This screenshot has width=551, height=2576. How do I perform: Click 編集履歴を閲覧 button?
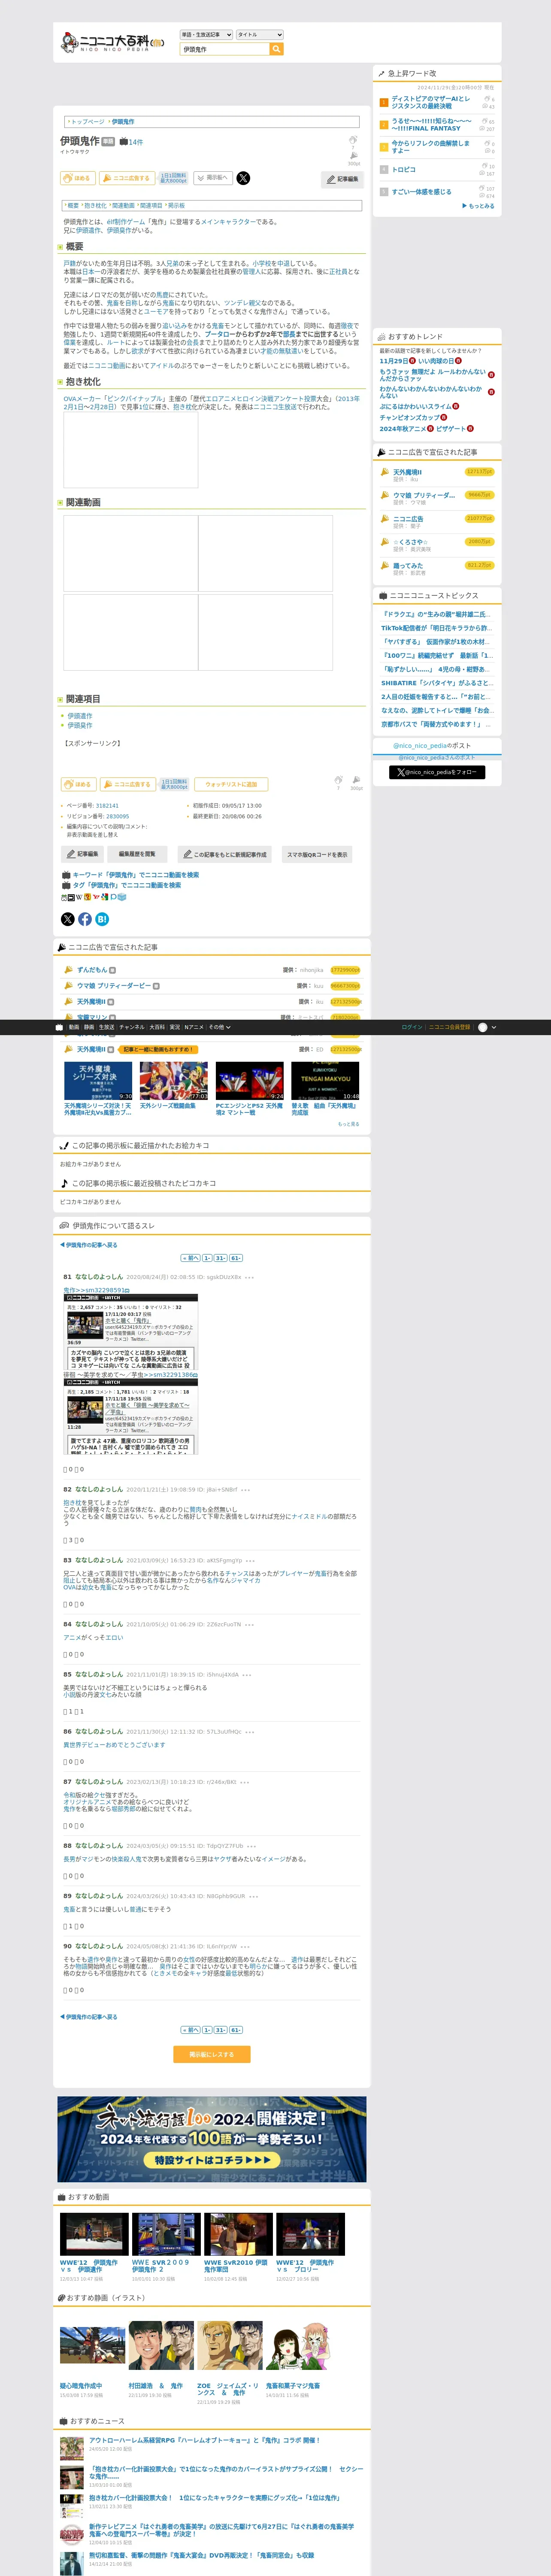(137, 854)
